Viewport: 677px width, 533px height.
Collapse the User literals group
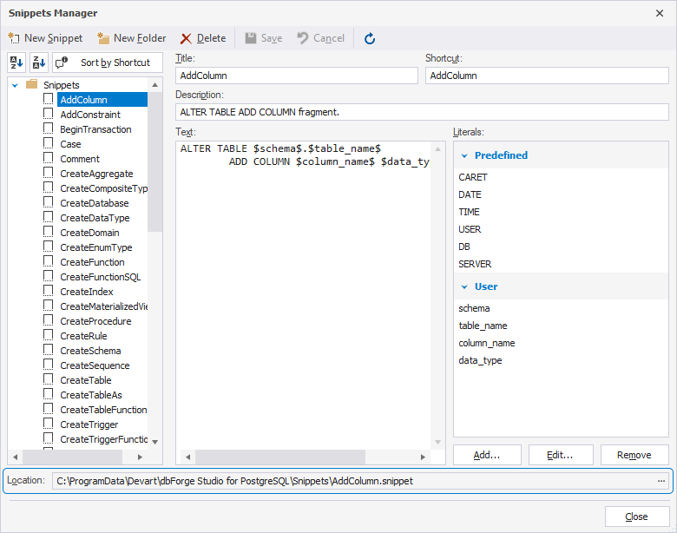[464, 286]
